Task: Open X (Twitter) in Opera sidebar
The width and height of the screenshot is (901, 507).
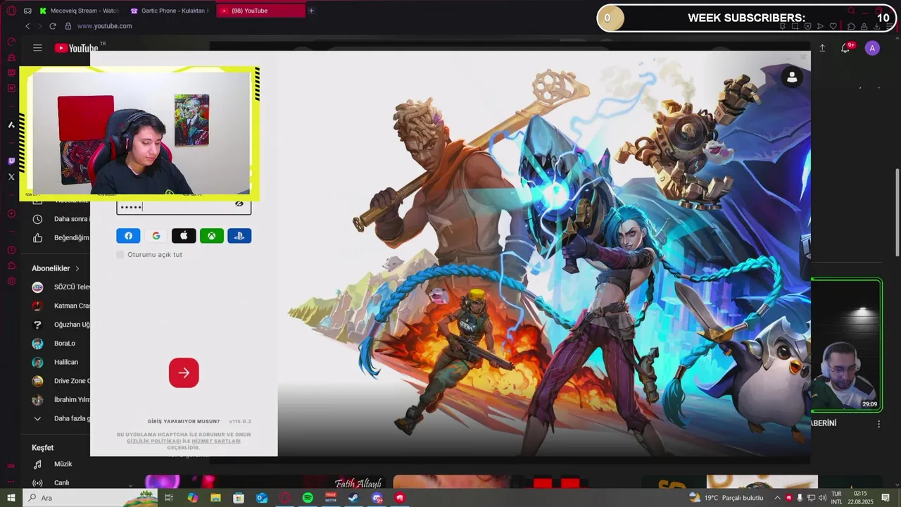Action: (x=11, y=177)
